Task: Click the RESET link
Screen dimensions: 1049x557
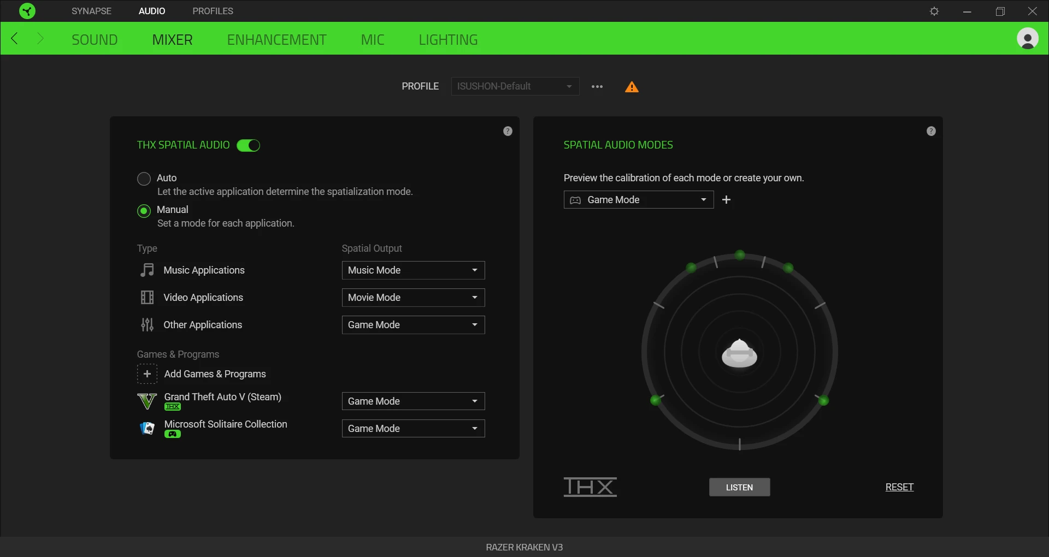Action: (899, 487)
